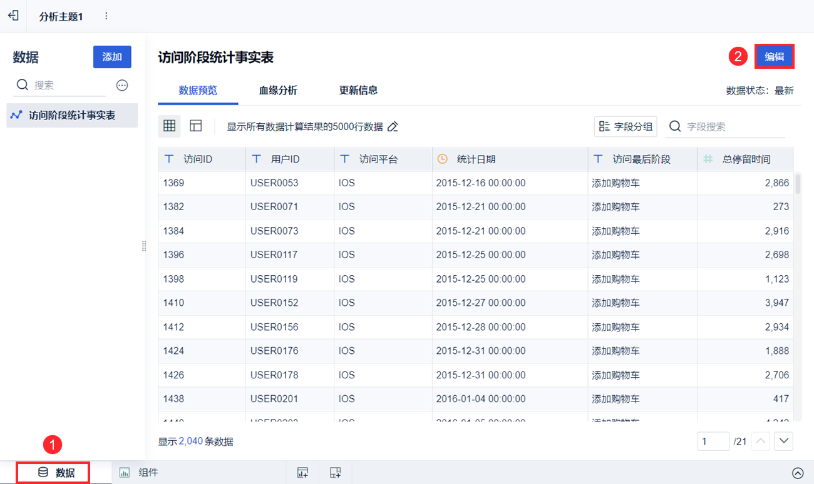This screenshot has width=814, height=484.
Task: Open the more options menu beside 分析主题1
Action: (106, 16)
